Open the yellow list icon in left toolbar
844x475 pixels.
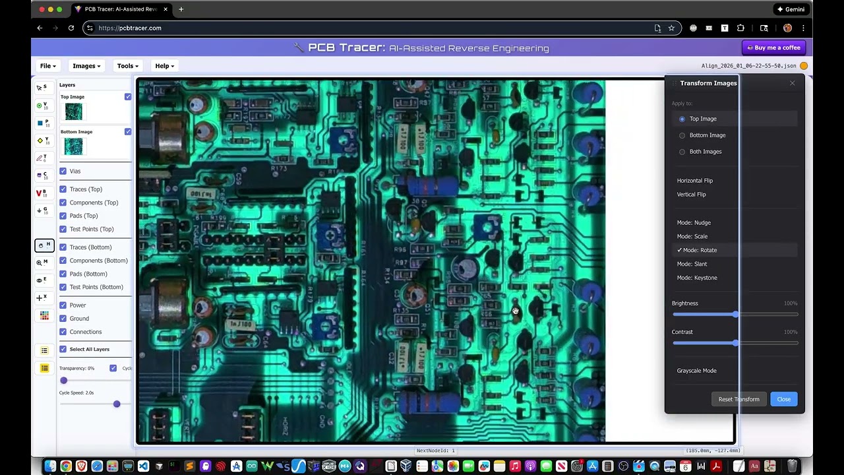click(x=44, y=368)
